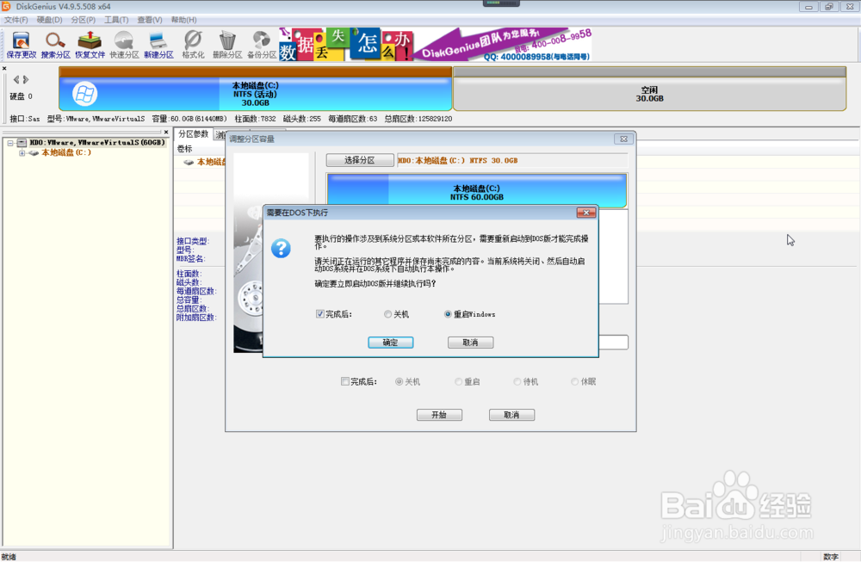Switch to the 分区参数 tab

click(193, 134)
